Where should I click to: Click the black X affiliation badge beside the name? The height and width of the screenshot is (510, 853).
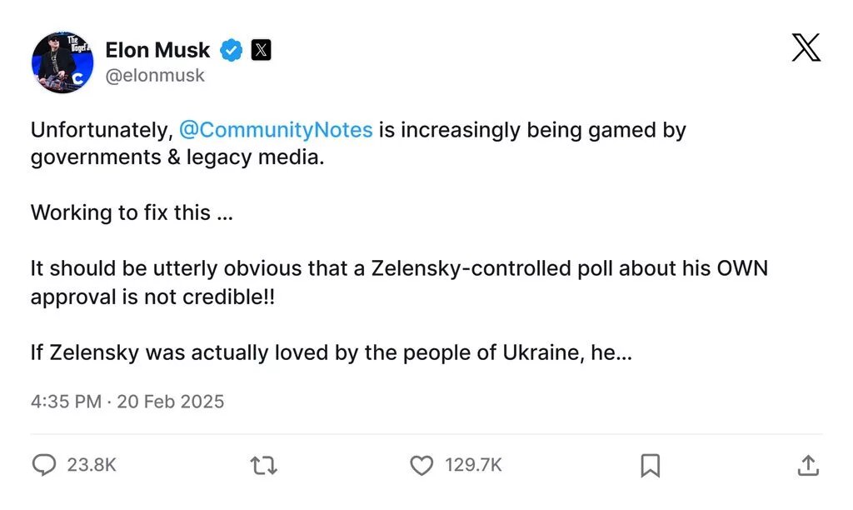(261, 50)
